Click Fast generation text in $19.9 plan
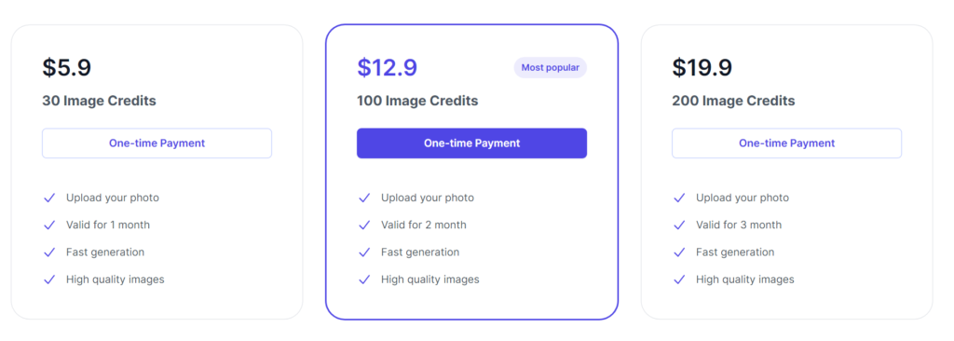The width and height of the screenshot is (954, 341). coord(735,252)
